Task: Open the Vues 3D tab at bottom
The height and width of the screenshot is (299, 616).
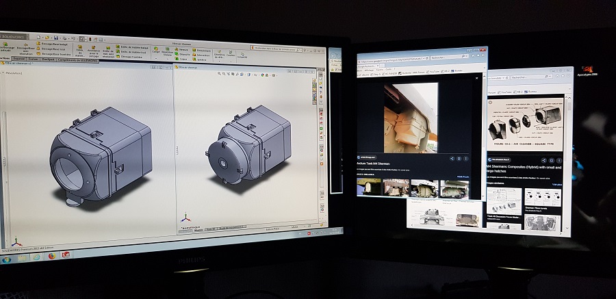Action: pyautogui.click(x=211, y=229)
